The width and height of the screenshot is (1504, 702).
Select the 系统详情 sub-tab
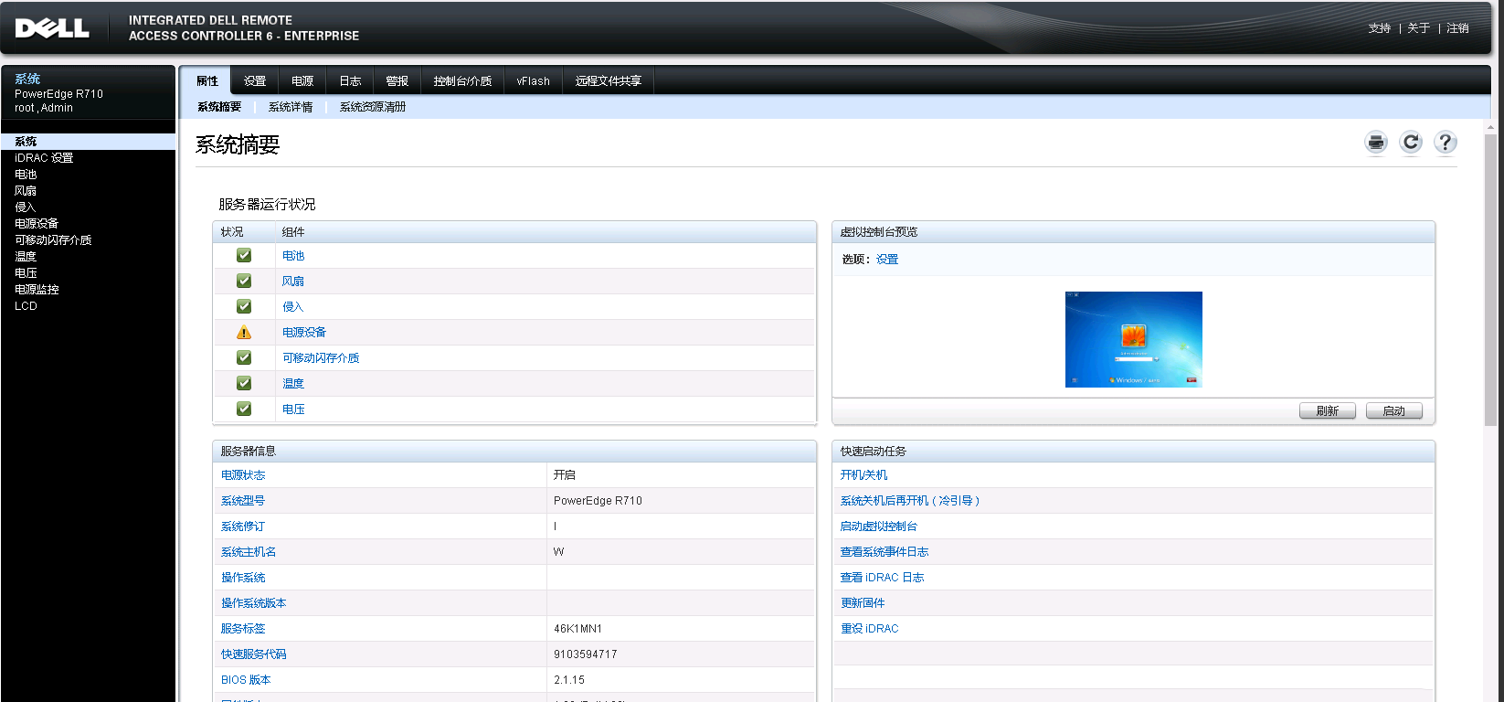(291, 107)
